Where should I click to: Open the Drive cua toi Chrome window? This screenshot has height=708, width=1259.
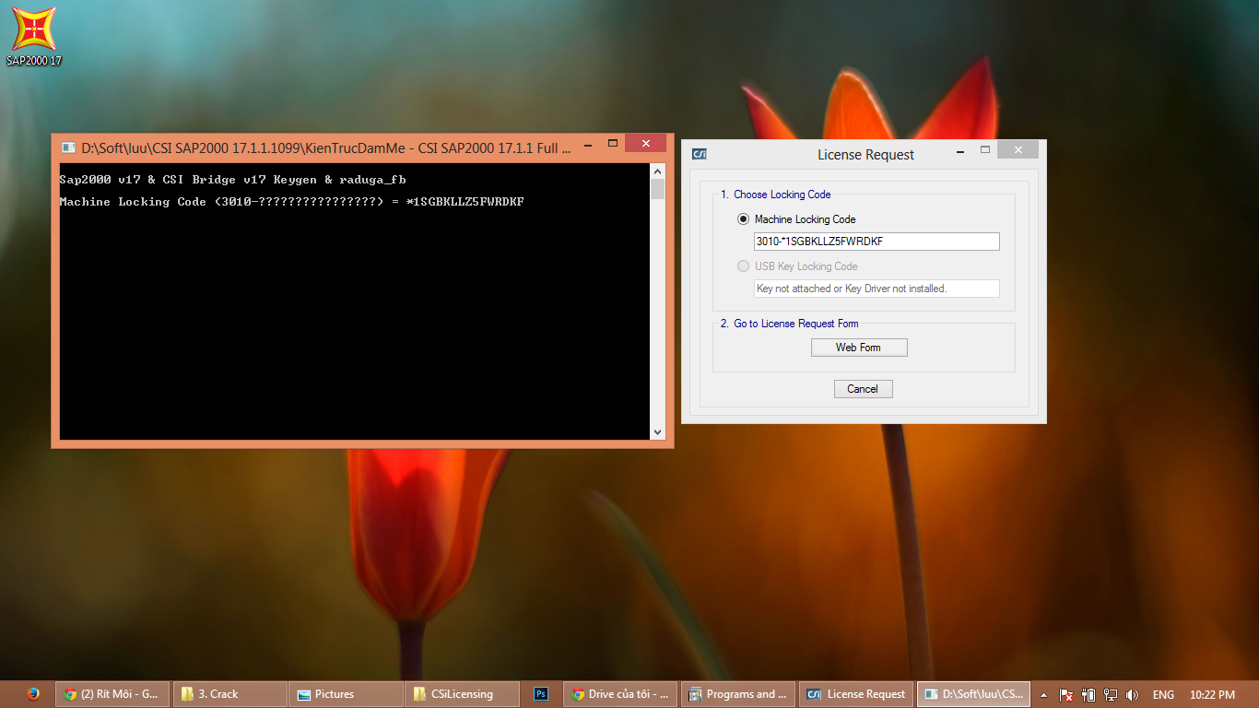point(621,694)
